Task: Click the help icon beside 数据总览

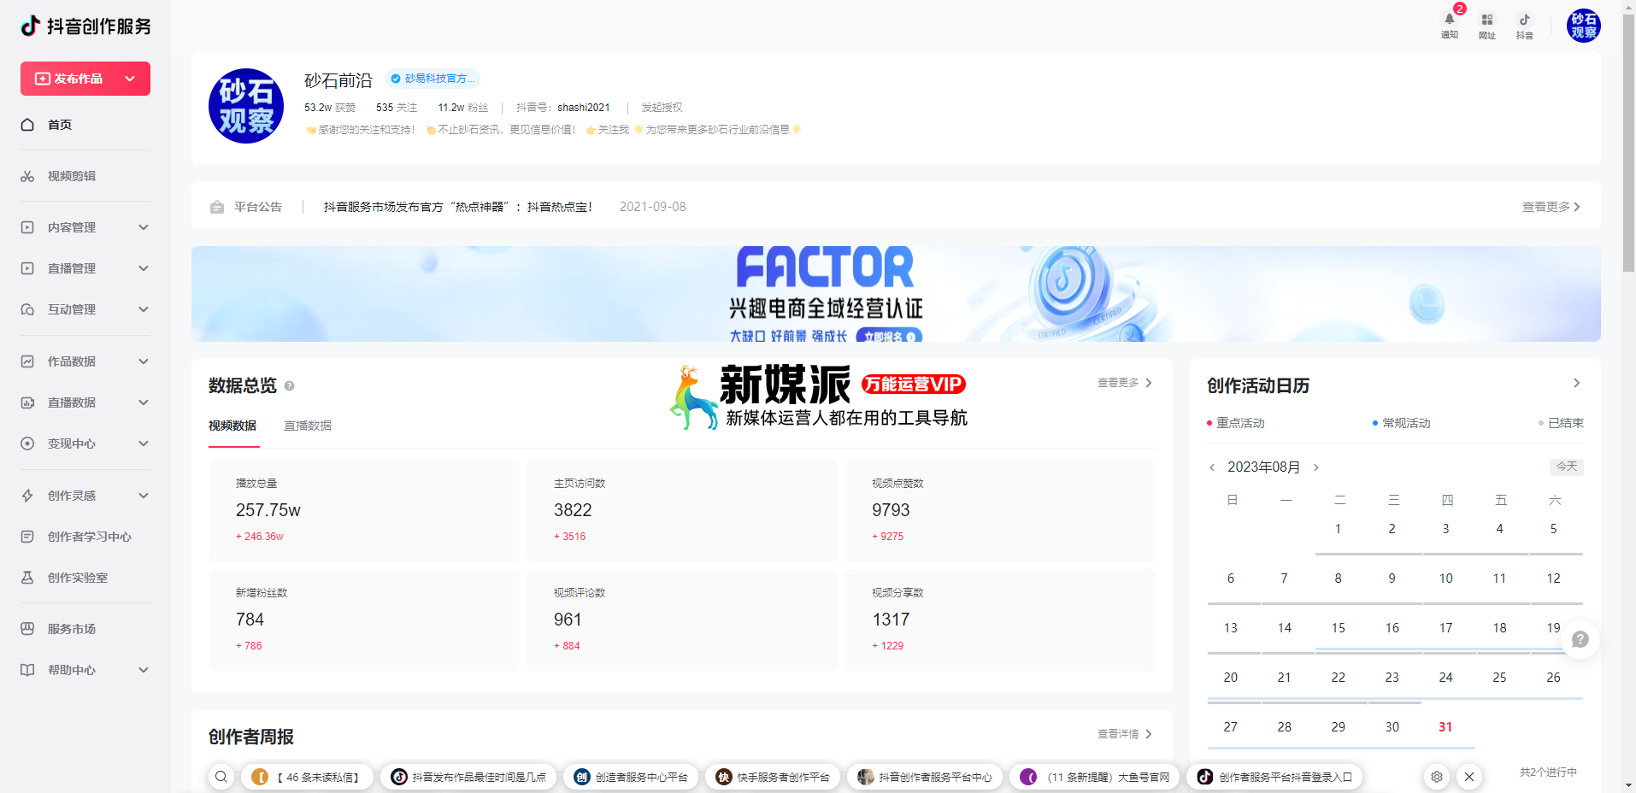Action: click(x=290, y=386)
